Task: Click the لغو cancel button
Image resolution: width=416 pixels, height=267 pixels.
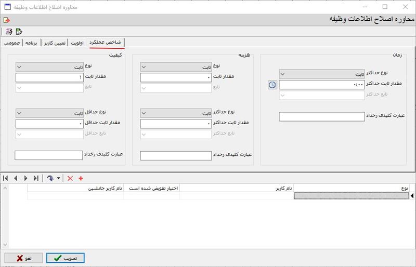Action: click(x=23, y=258)
